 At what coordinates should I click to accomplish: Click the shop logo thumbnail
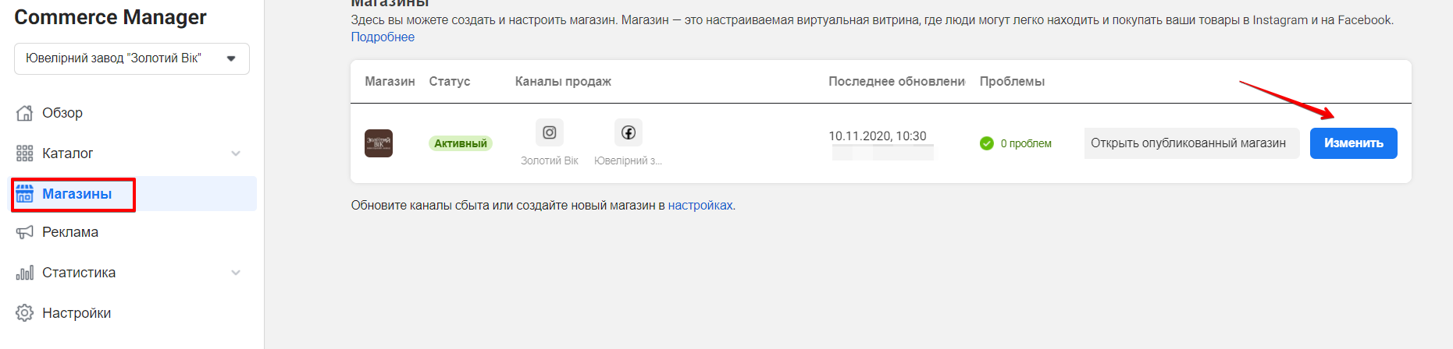(379, 143)
